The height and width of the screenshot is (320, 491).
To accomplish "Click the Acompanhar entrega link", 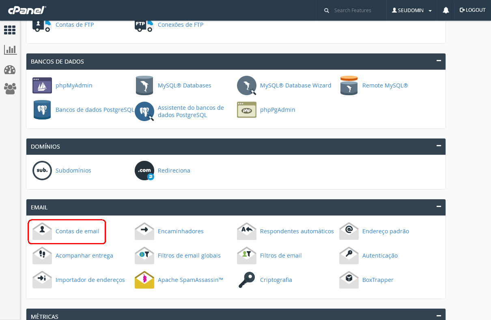I will (x=84, y=256).
